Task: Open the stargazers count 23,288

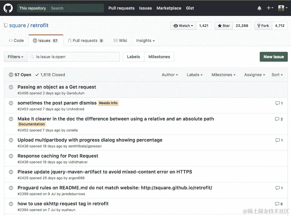Action: (242, 26)
